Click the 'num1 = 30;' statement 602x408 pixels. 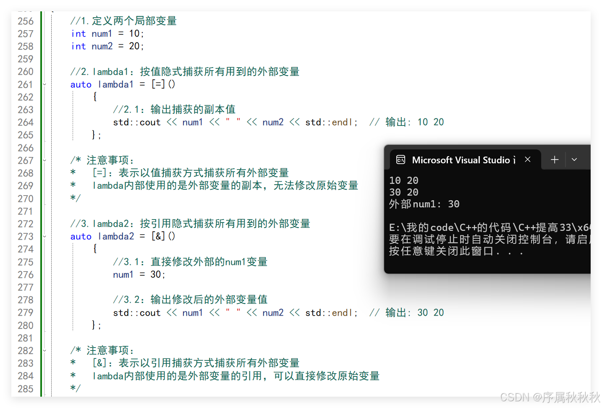coord(139,275)
